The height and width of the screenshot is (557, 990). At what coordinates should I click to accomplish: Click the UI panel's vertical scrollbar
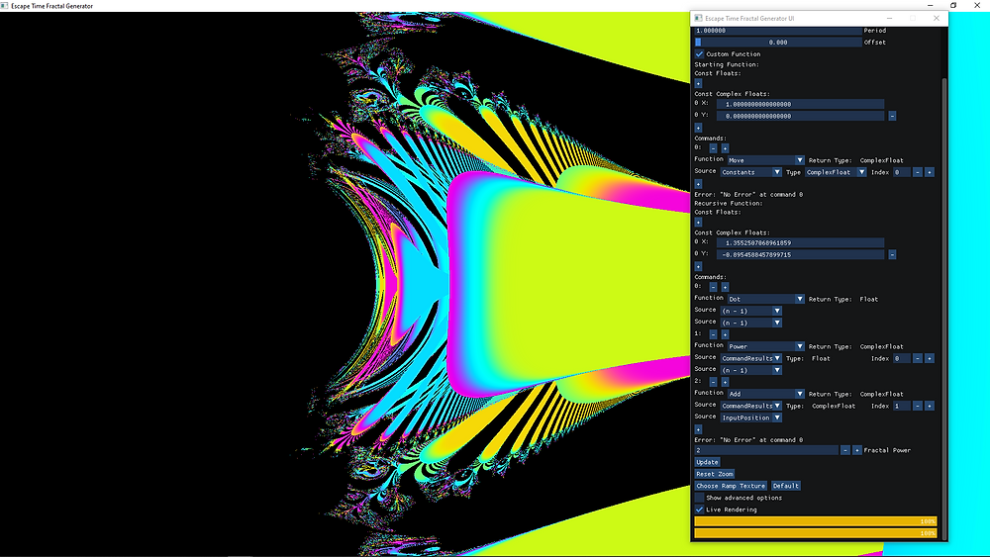(x=944, y=309)
